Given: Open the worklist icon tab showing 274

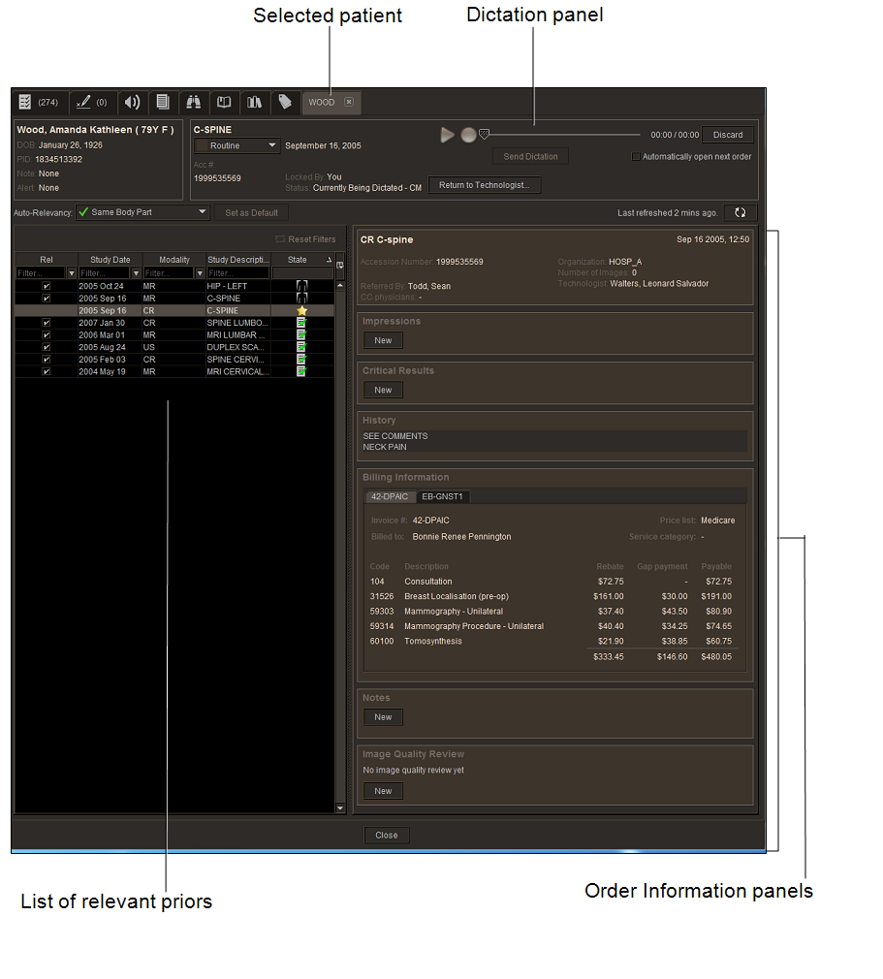Looking at the screenshot, I should (x=39, y=102).
